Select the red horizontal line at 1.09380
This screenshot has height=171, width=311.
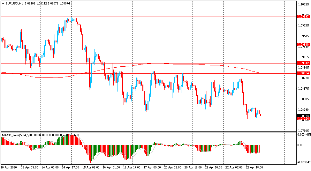pyautogui.click(x=149, y=45)
